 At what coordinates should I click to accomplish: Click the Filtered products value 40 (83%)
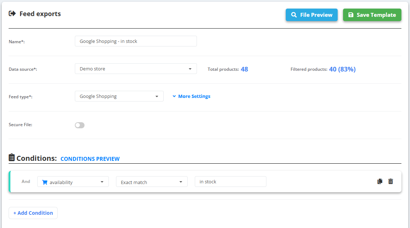tap(342, 69)
